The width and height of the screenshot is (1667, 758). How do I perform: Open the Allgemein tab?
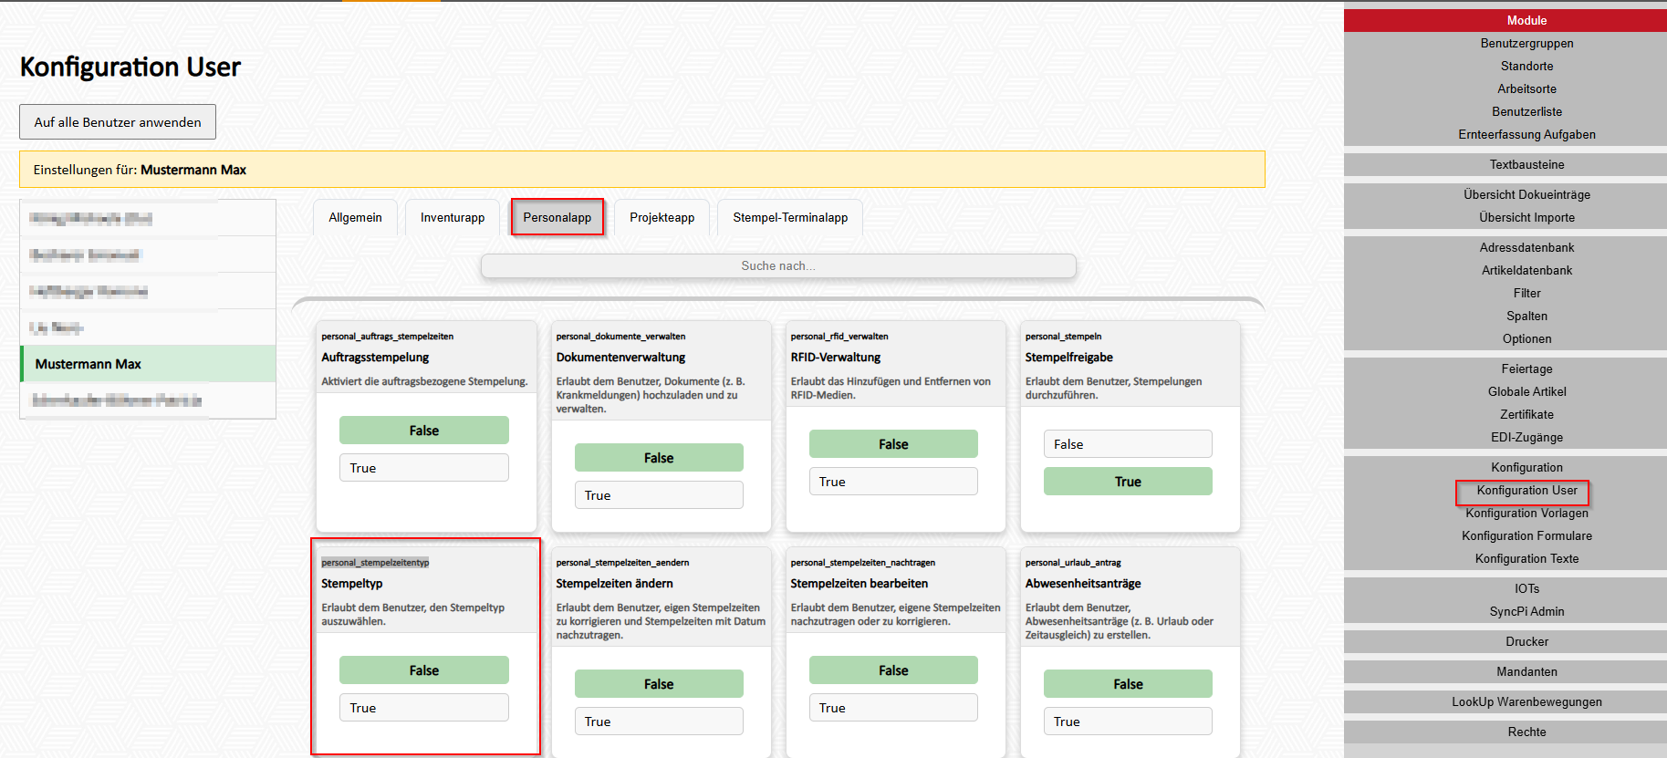click(356, 217)
